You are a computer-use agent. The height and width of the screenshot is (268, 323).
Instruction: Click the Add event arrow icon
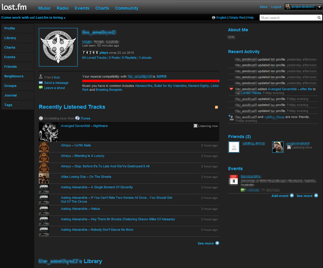292,195
